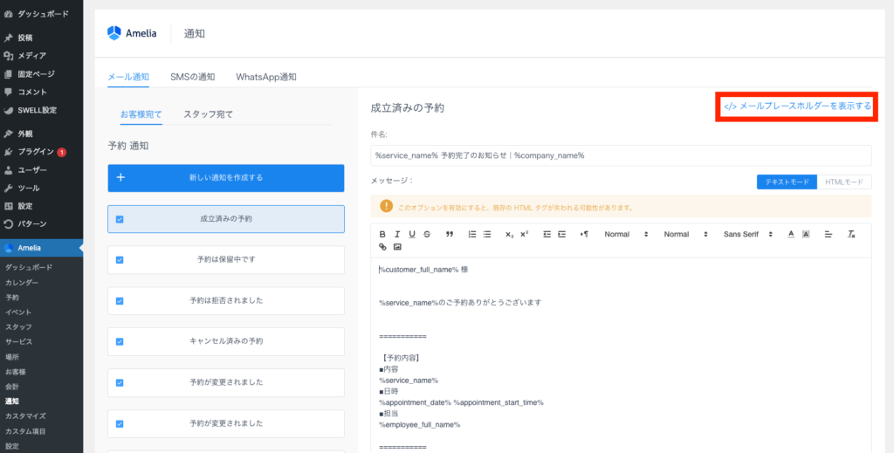Open the Normal dropdown beside Sans Serif
Image resolution: width=894 pixels, height=453 pixels.
coord(686,234)
